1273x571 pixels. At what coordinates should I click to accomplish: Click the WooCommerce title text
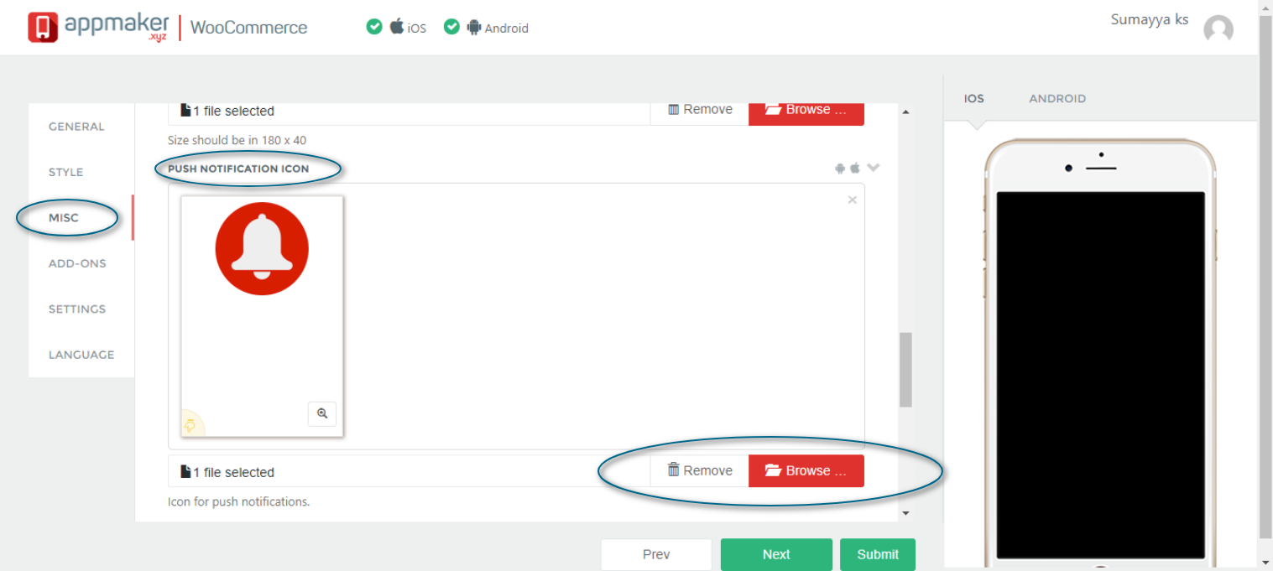click(x=249, y=28)
